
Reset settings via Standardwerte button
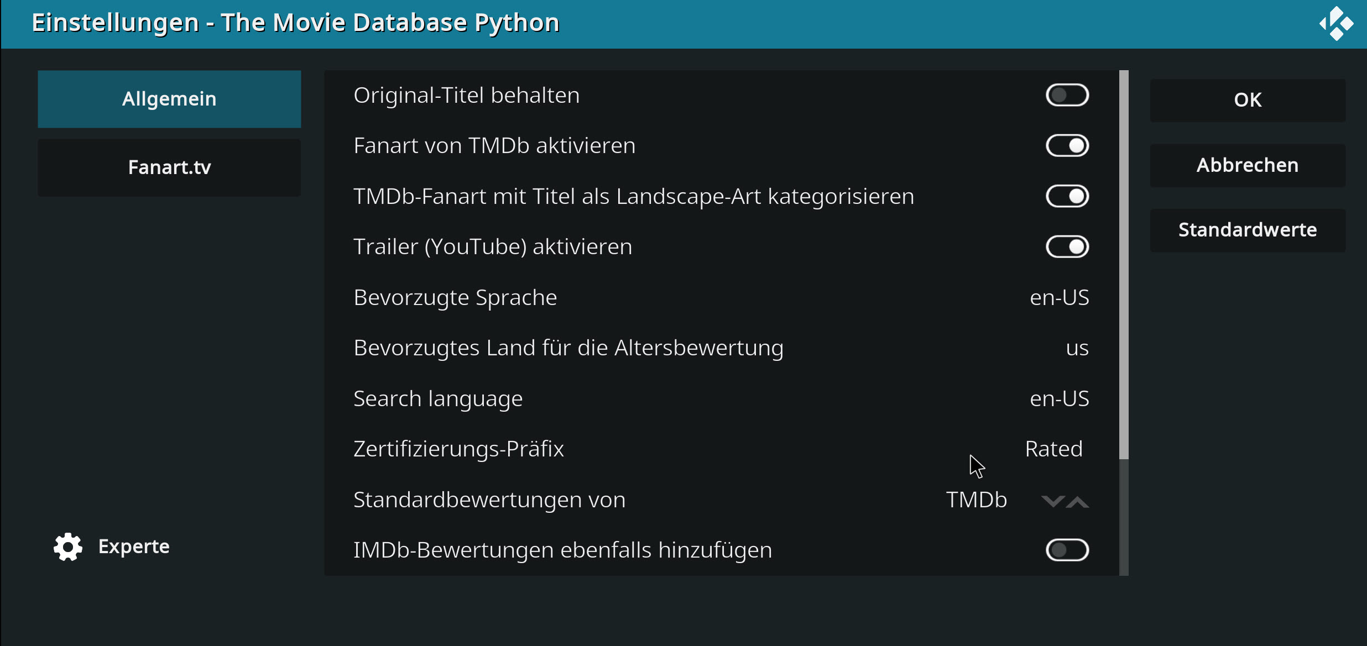point(1248,230)
